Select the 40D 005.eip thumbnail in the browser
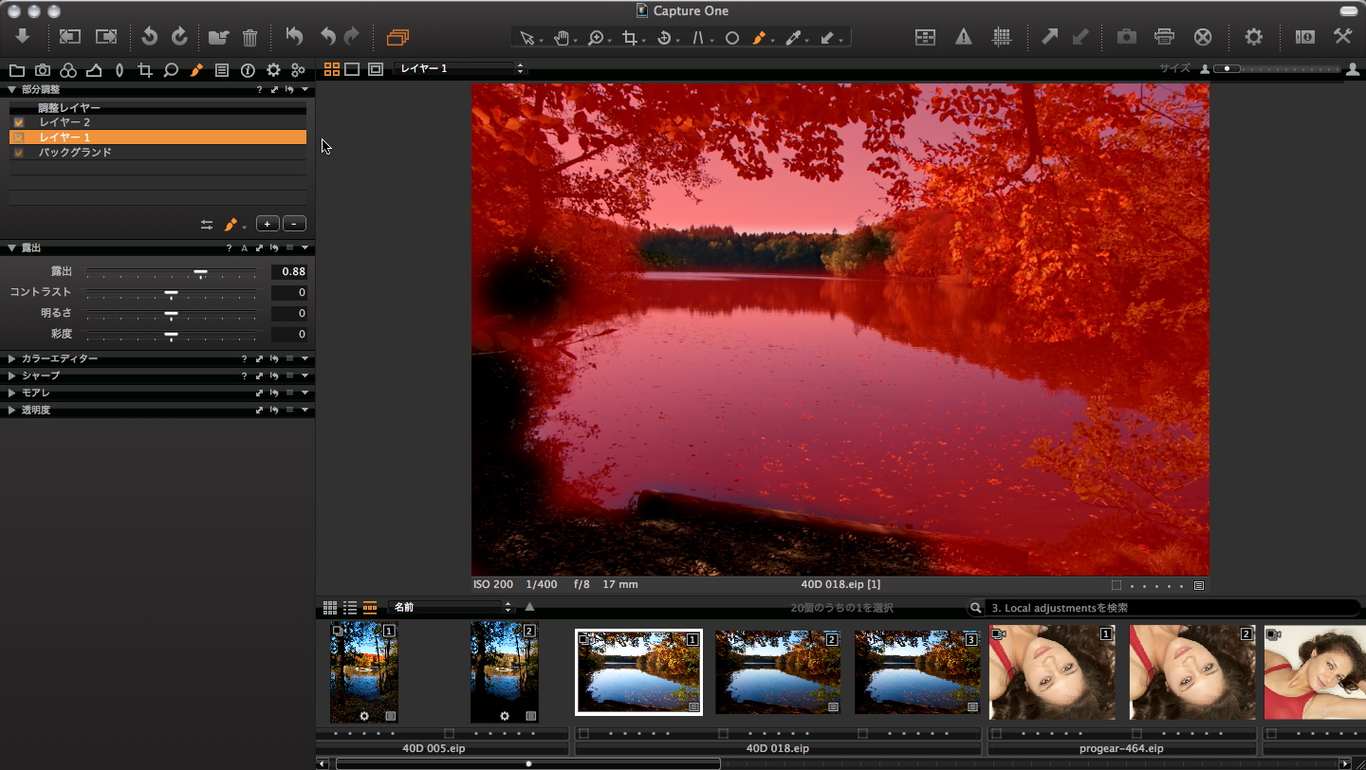Image resolution: width=1366 pixels, height=770 pixels. [x=363, y=671]
